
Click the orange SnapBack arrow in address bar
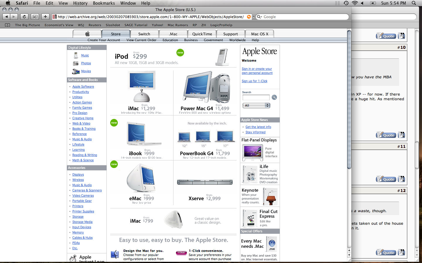249,17
